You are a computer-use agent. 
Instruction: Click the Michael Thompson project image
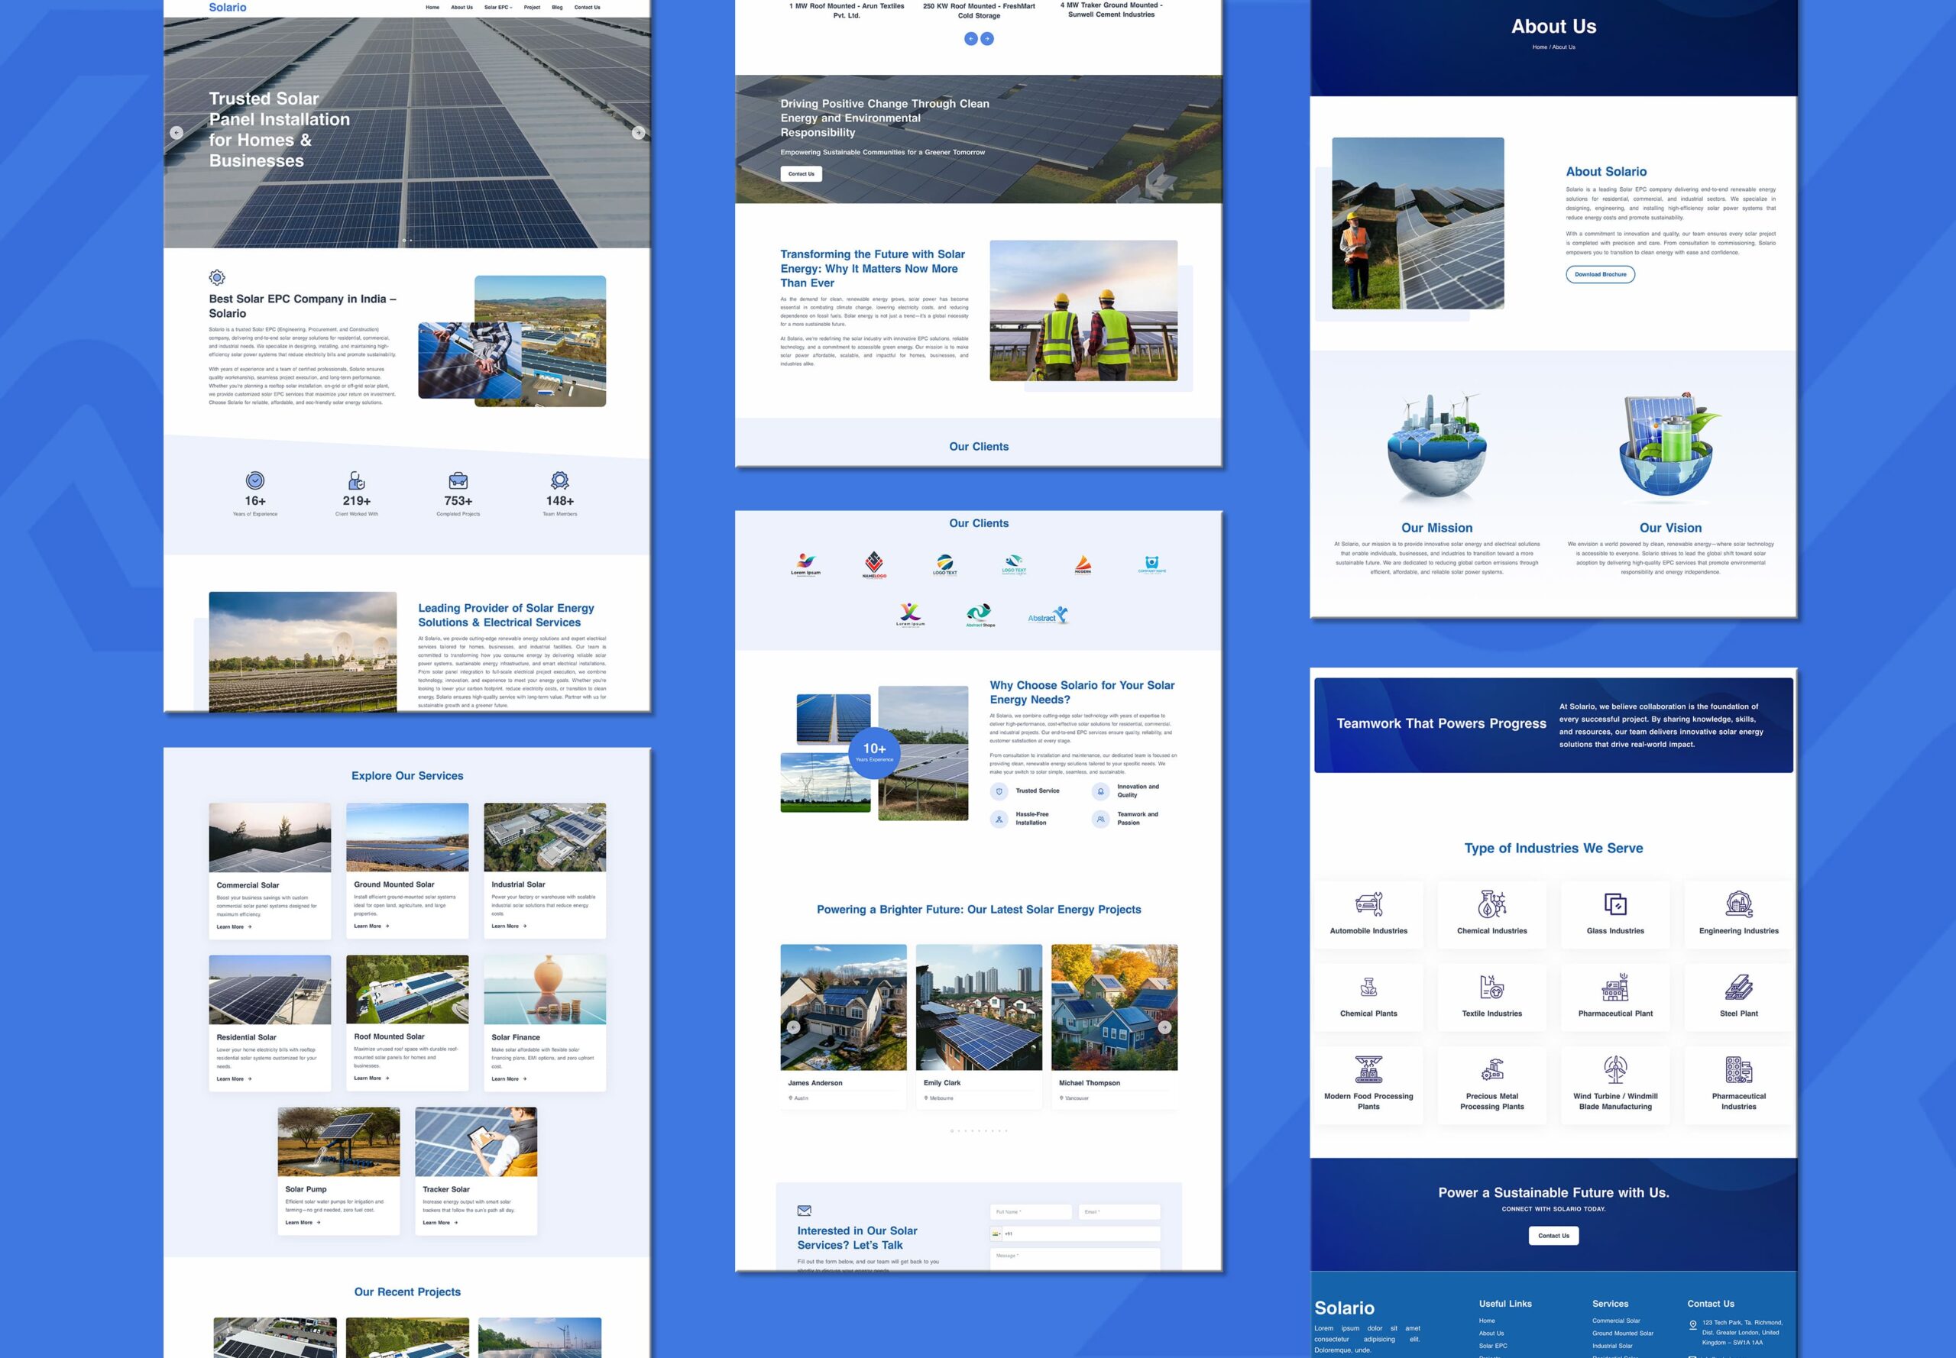click(1114, 1007)
